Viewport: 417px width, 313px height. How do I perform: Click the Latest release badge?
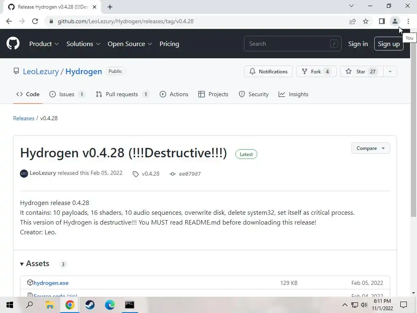(x=246, y=154)
